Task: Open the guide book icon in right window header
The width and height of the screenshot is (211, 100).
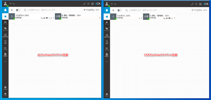Action: (x=200, y=4)
